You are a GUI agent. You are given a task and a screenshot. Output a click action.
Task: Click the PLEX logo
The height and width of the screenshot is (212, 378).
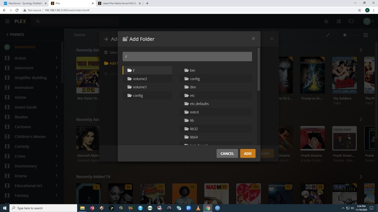[20, 22]
